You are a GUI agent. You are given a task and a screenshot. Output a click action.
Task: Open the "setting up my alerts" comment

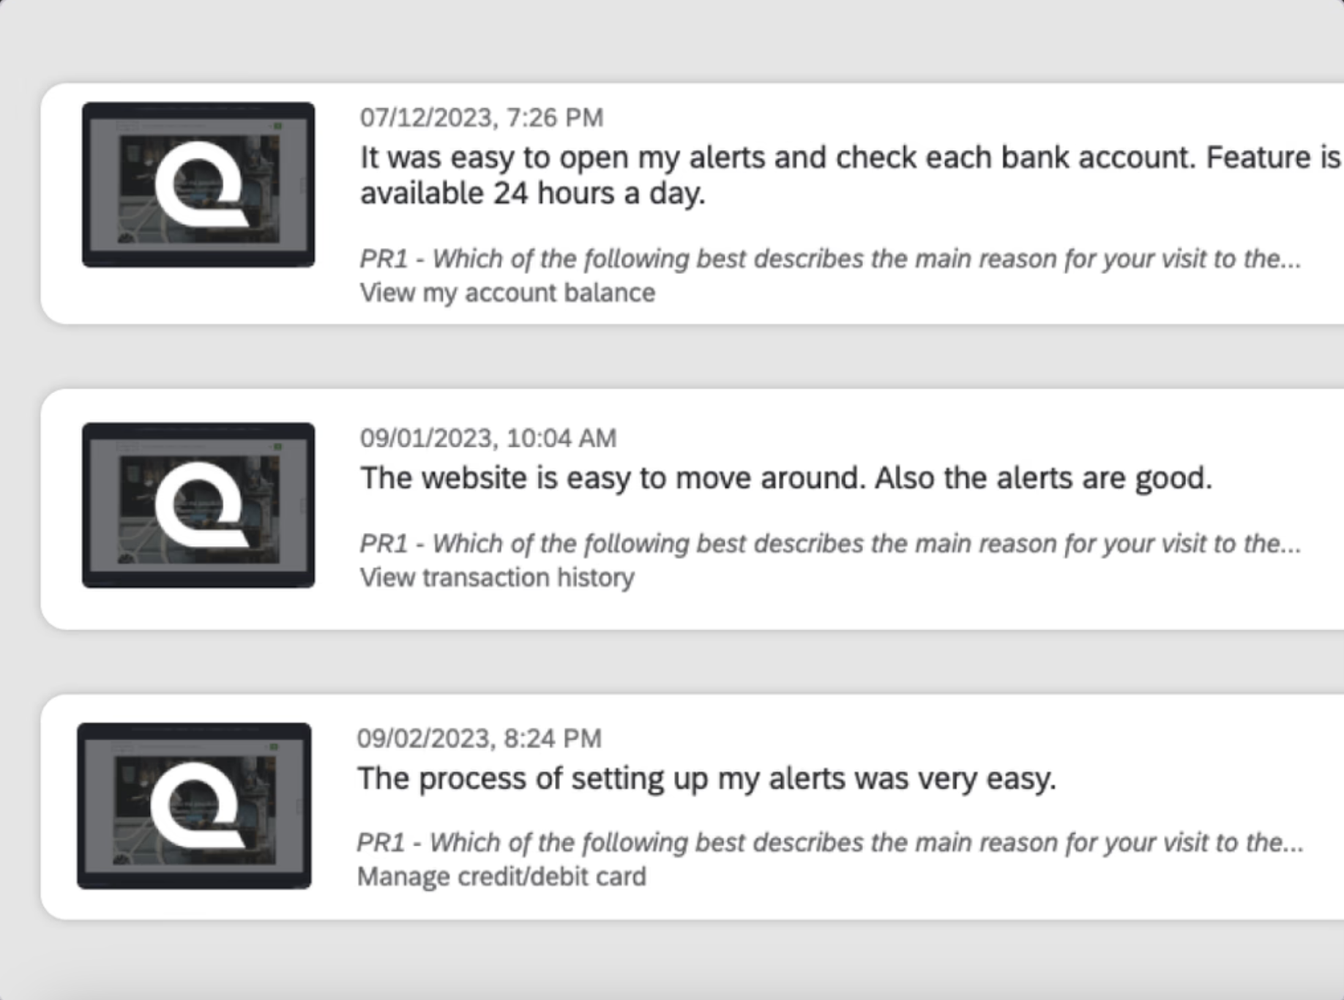click(706, 778)
